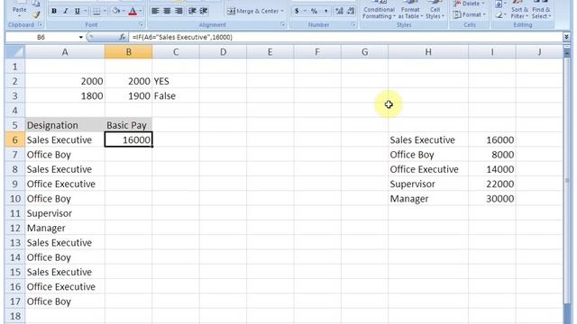Select the Basic Pay header cell
Image resolution: width=577 pixels, height=324 pixels.
128,125
